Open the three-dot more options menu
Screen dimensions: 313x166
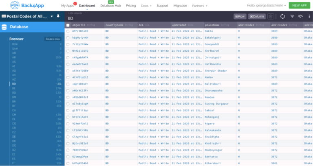(x=309, y=16)
